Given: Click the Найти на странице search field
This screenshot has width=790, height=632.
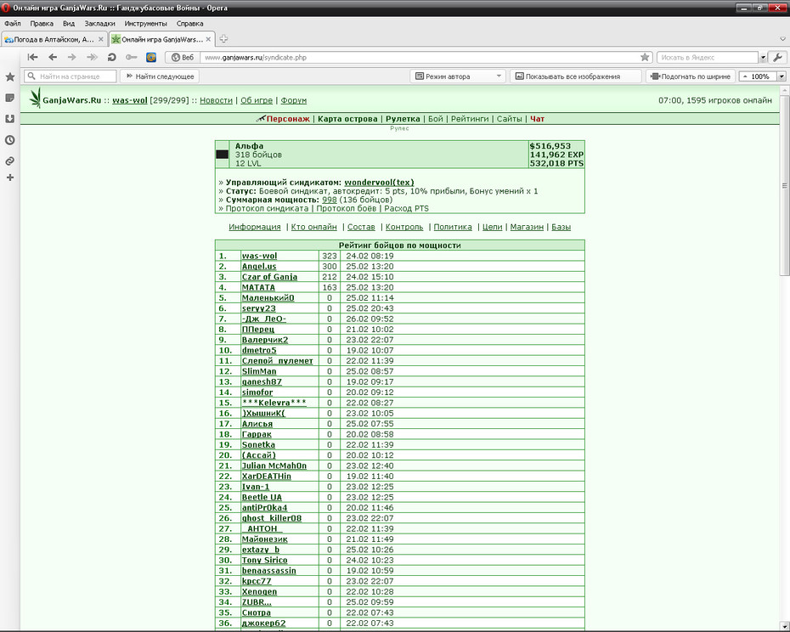Looking at the screenshot, I should click(71, 76).
